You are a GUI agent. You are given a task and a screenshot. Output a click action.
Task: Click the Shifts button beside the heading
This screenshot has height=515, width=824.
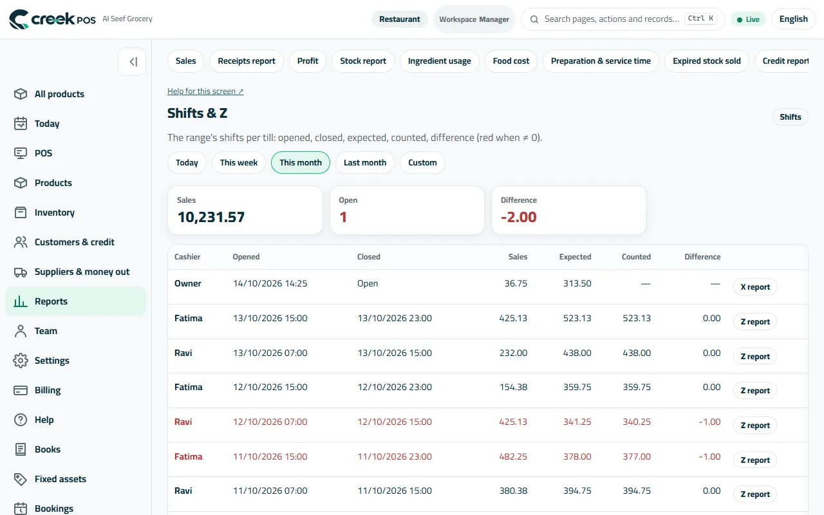[790, 117]
